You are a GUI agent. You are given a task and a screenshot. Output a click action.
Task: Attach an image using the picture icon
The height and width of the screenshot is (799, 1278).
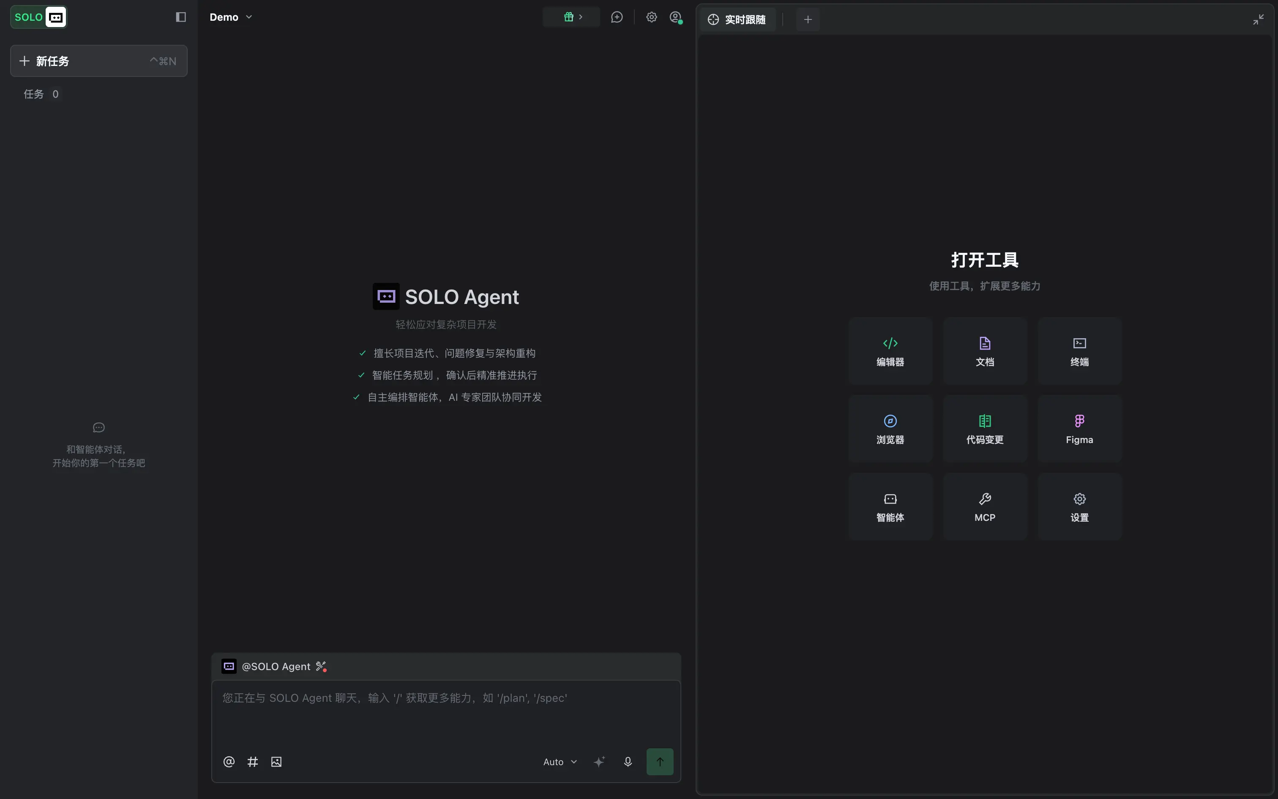pyautogui.click(x=276, y=761)
